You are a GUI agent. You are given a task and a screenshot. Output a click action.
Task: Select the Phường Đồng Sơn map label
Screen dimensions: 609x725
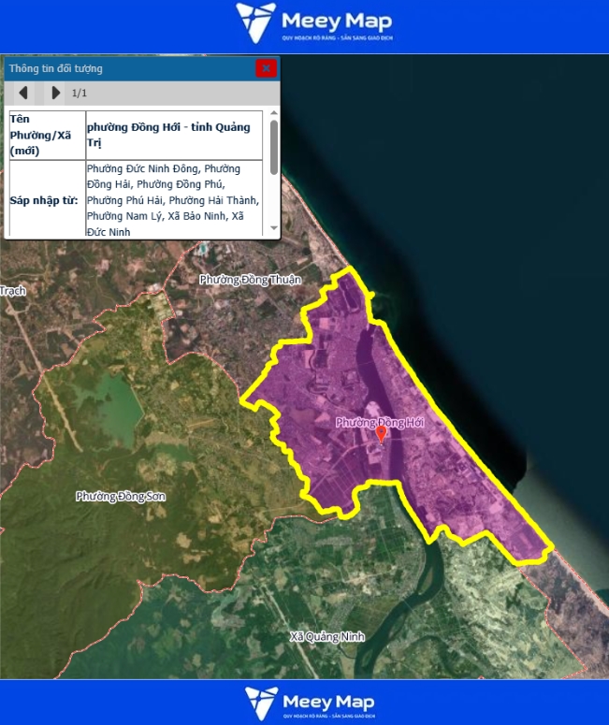coord(120,496)
